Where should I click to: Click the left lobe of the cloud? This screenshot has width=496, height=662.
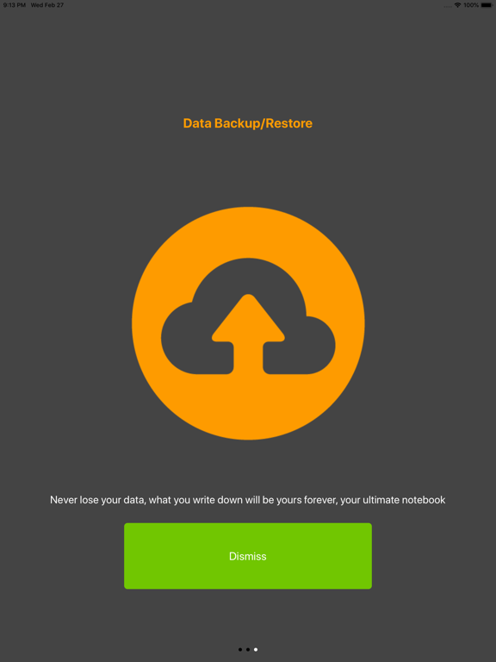pyautogui.click(x=182, y=338)
